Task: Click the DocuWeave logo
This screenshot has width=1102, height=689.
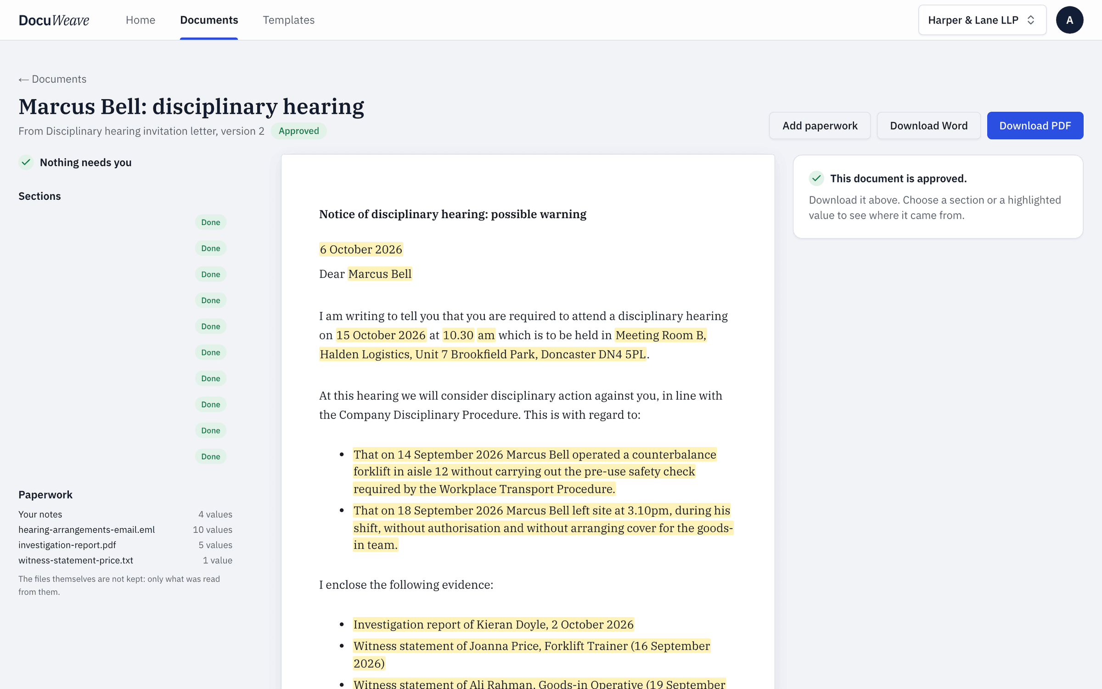Action: pyautogui.click(x=54, y=20)
